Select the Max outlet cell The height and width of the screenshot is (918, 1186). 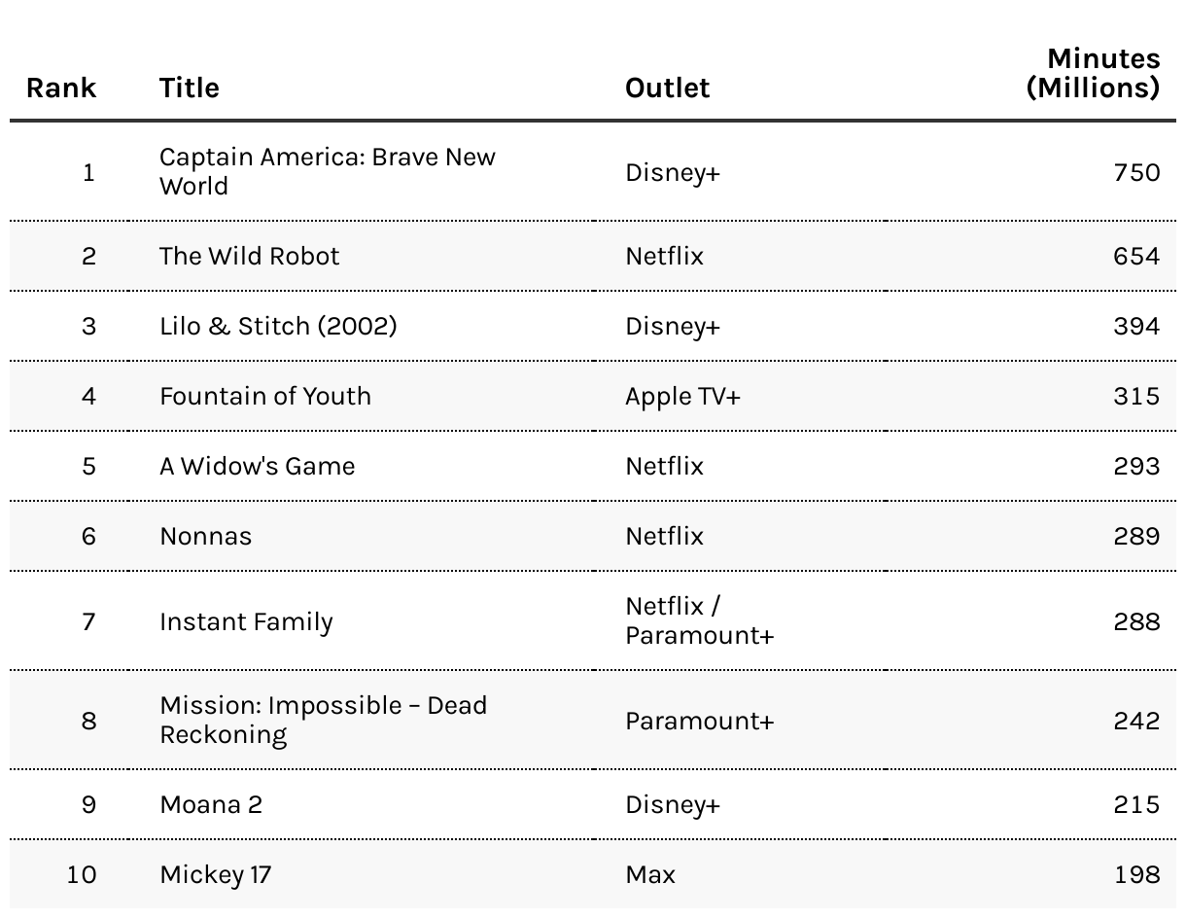tap(650, 875)
